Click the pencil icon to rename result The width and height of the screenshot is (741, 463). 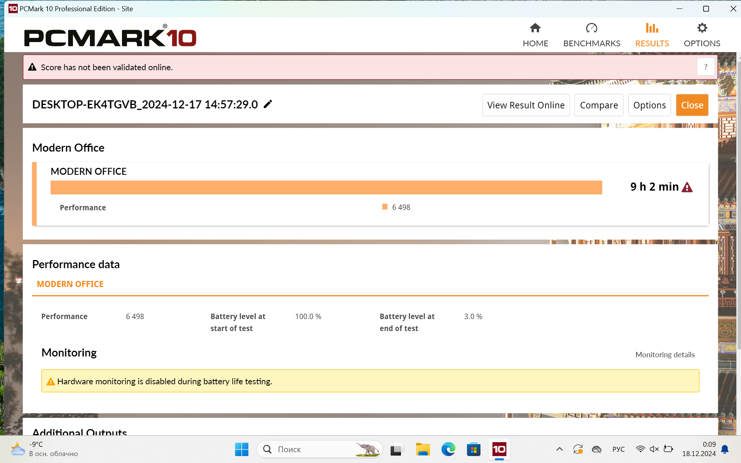coord(268,104)
